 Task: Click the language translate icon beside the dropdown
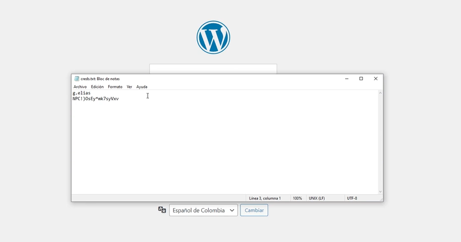pyautogui.click(x=162, y=210)
